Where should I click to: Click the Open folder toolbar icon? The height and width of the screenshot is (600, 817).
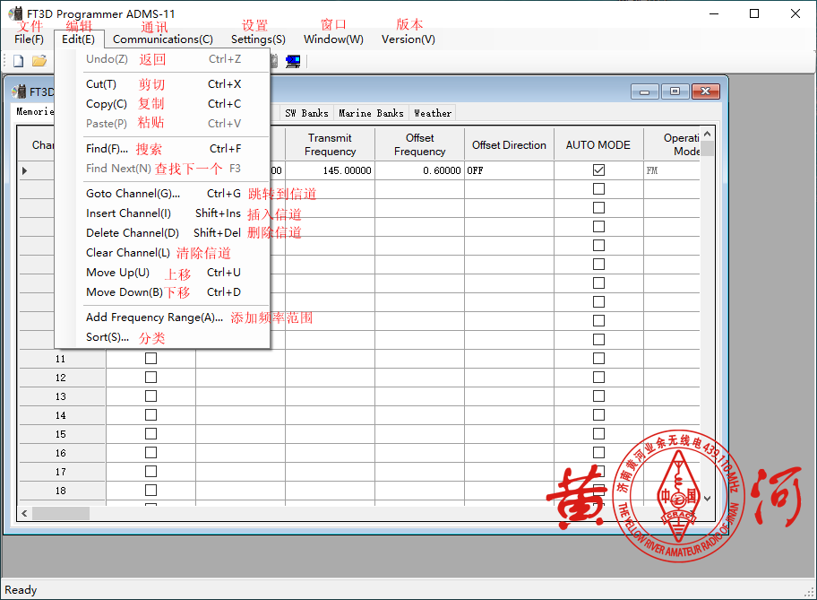(39, 61)
